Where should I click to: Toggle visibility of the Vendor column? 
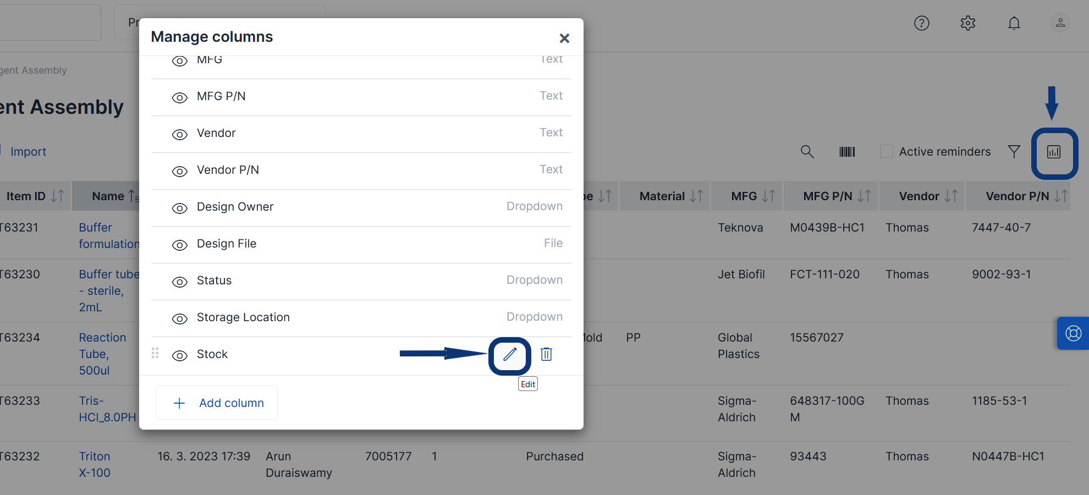[x=180, y=134]
